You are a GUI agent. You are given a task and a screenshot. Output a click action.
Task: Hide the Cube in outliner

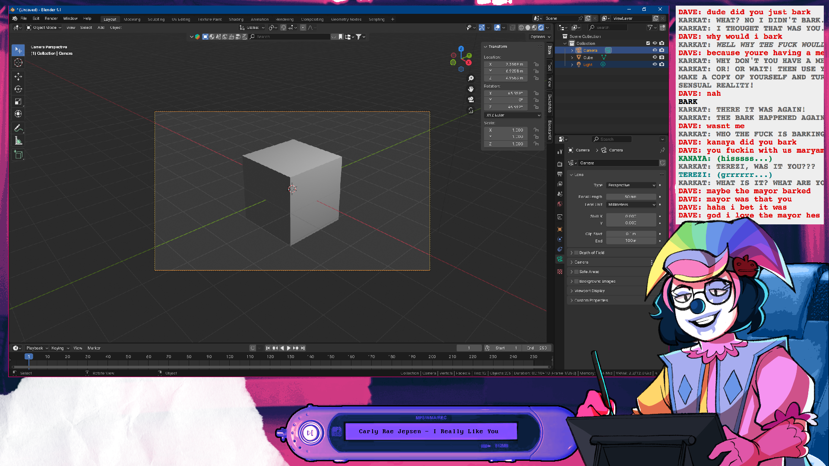(x=655, y=57)
